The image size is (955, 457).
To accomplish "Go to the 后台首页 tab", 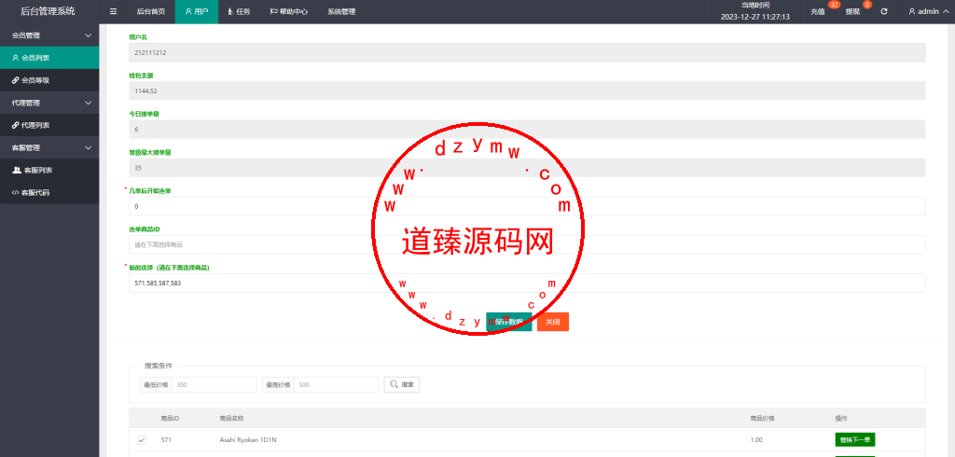I will click(x=151, y=11).
